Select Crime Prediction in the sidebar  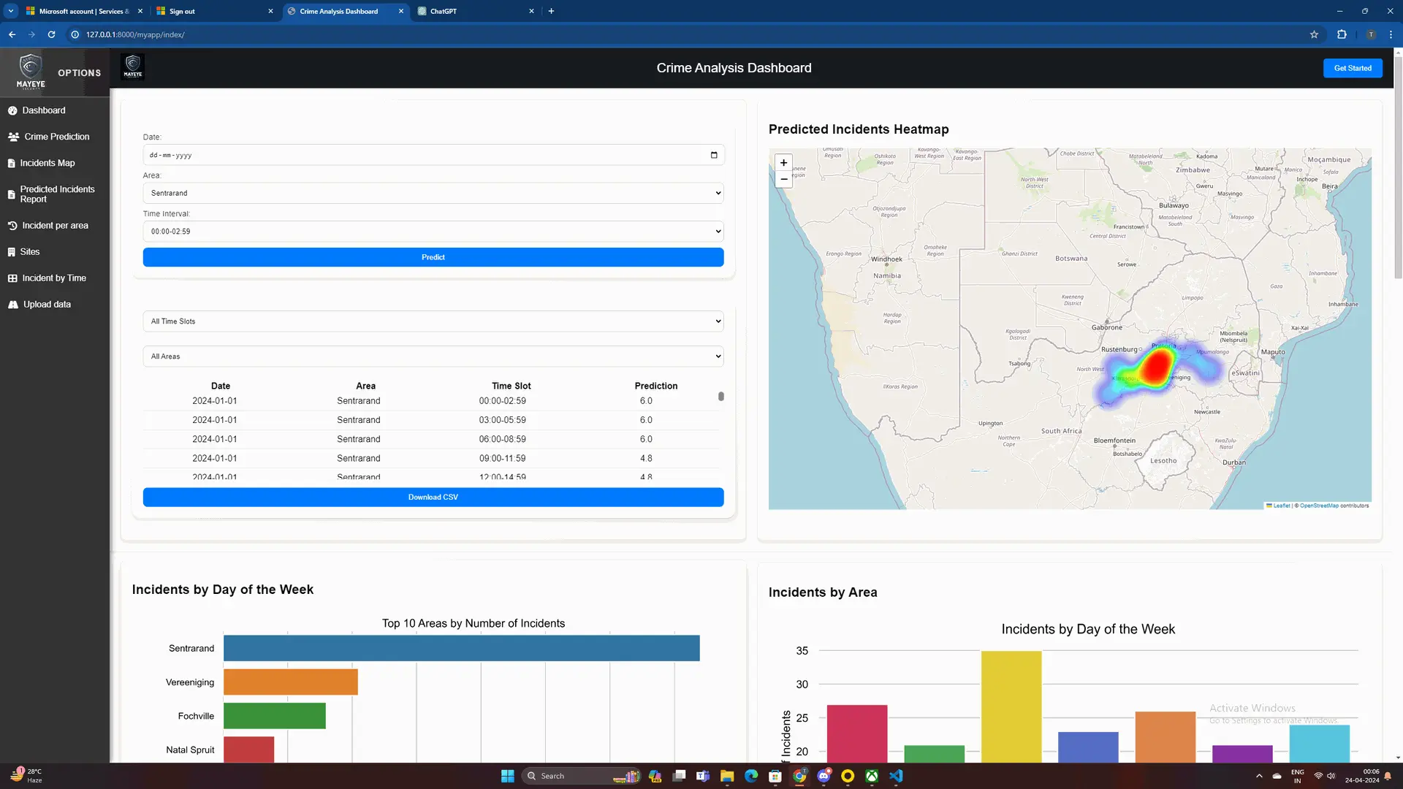coord(56,137)
